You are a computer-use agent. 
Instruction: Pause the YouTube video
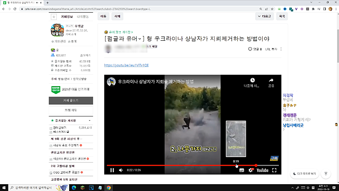pyautogui.click(x=112, y=170)
